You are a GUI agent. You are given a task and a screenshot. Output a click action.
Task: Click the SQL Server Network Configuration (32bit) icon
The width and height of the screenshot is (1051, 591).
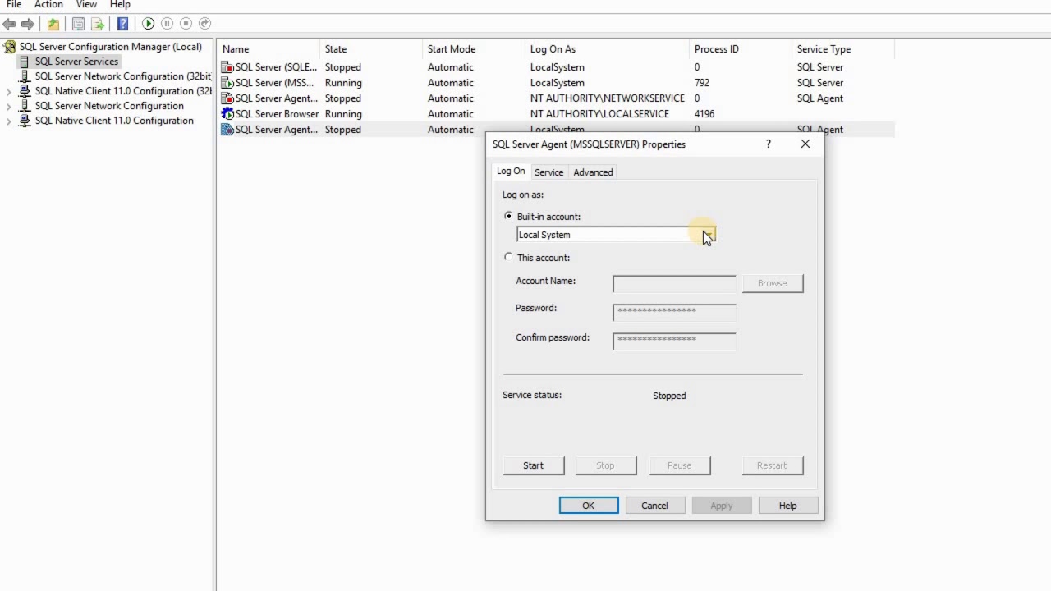click(25, 76)
